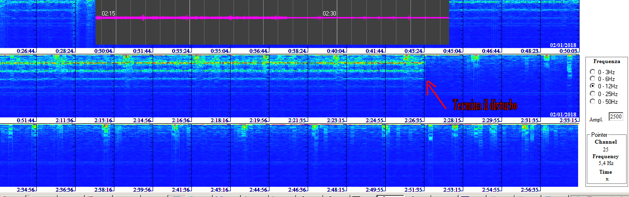Click the 2:31:35 timestamp
Viewport: 629px width, 197px height.
click(x=530, y=120)
